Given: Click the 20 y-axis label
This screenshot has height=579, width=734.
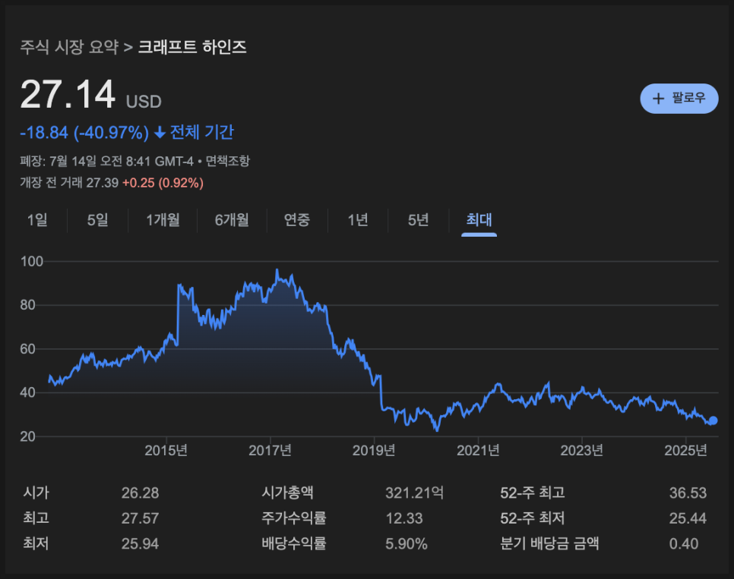Looking at the screenshot, I should (28, 436).
